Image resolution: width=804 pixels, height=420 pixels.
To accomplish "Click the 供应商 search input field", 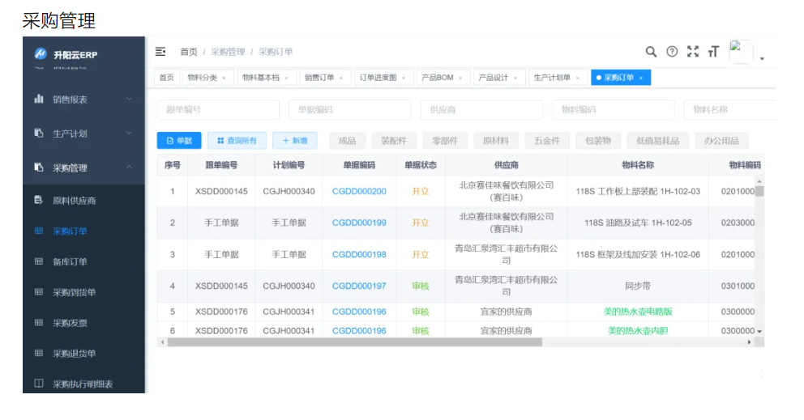I will coord(481,110).
